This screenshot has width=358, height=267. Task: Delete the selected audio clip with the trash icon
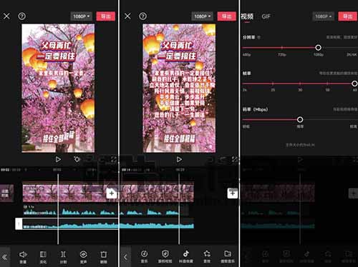(104, 257)
